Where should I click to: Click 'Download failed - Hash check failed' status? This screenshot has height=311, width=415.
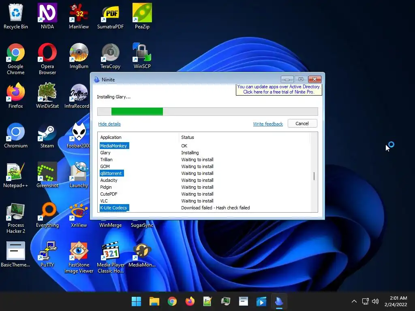[216, 208]
